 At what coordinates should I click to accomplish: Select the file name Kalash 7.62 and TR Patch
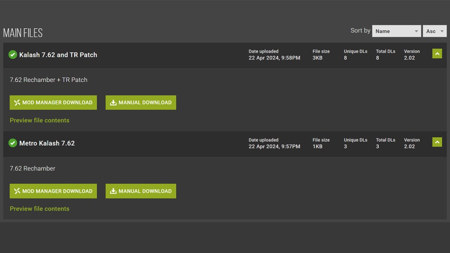pos(58,55)
